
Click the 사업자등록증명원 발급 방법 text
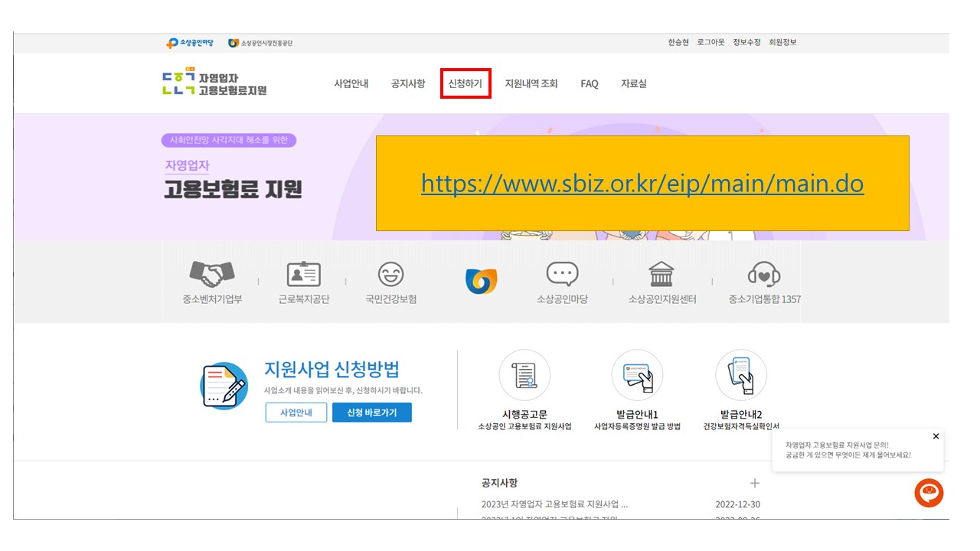pos(637,426)
